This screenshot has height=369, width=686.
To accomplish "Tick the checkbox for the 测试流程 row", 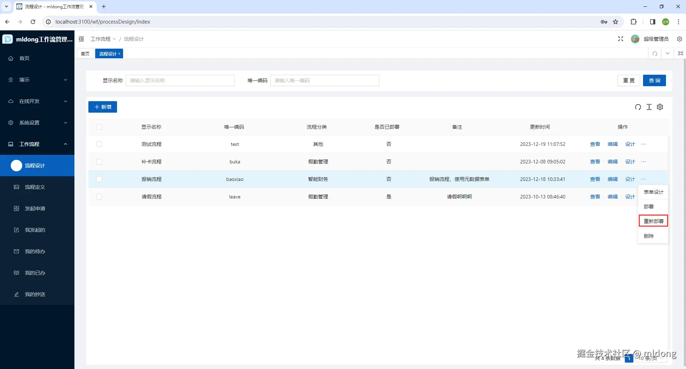I will tap(99, 144).
